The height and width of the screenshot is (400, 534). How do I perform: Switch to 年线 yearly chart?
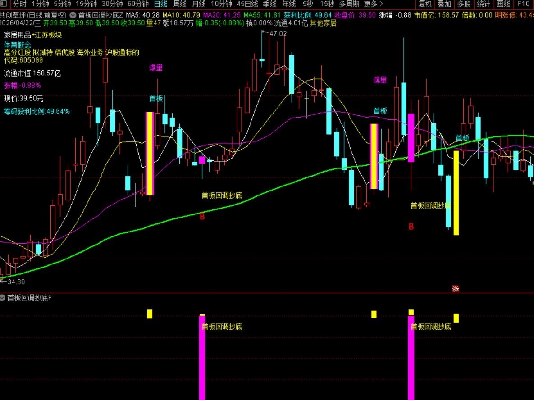click(x=289, y=4)
